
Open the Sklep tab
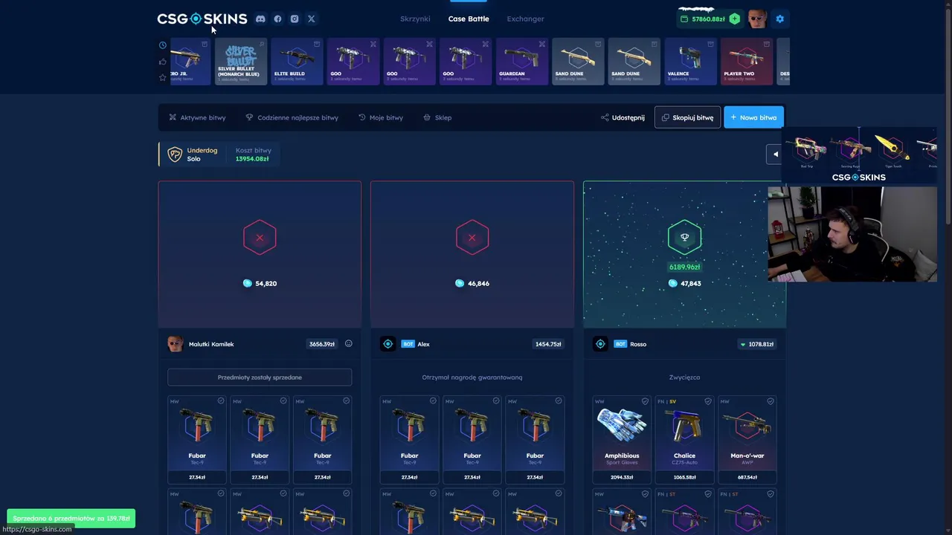(x=437, y=117)
